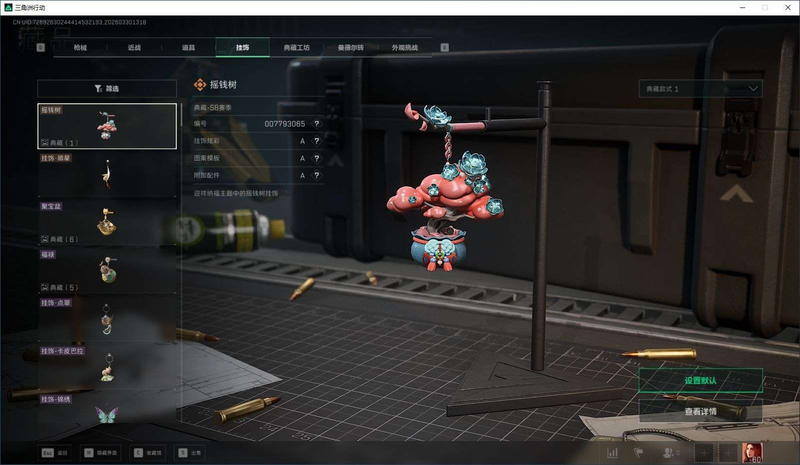Select the 福禄 charm thumbnail
The height and width of the screenshot is (465, 800).
pyautogui.click(x=107, y=270)
